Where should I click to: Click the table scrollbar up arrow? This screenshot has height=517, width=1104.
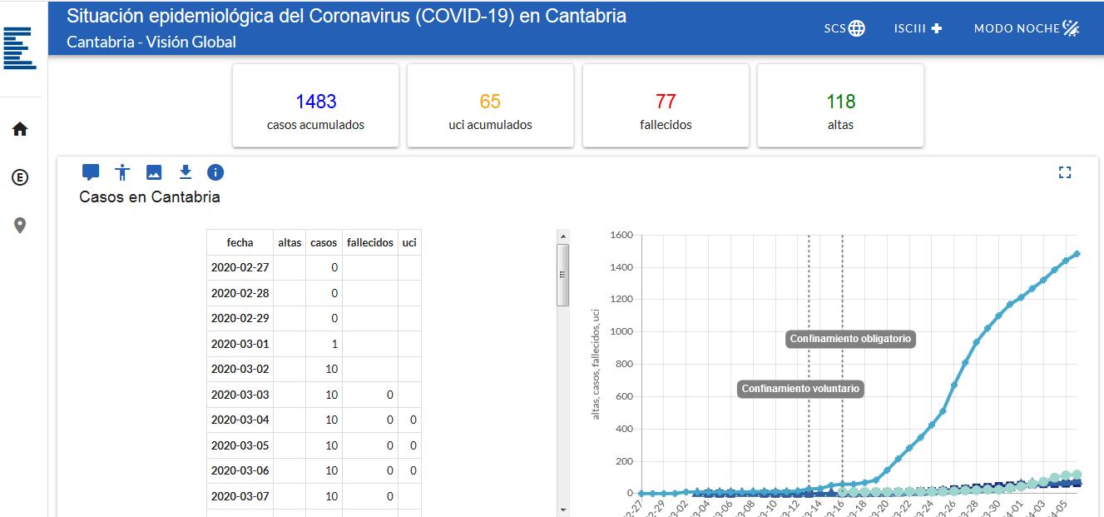(x=562, y=236)
